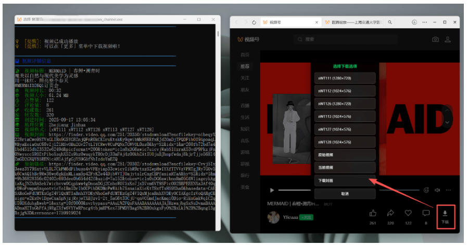Viewport: 468px width, 245px height.
Task: Click the 2025-09-17 13:05:34 timestamp in console
Action: (x=72, y=120)
